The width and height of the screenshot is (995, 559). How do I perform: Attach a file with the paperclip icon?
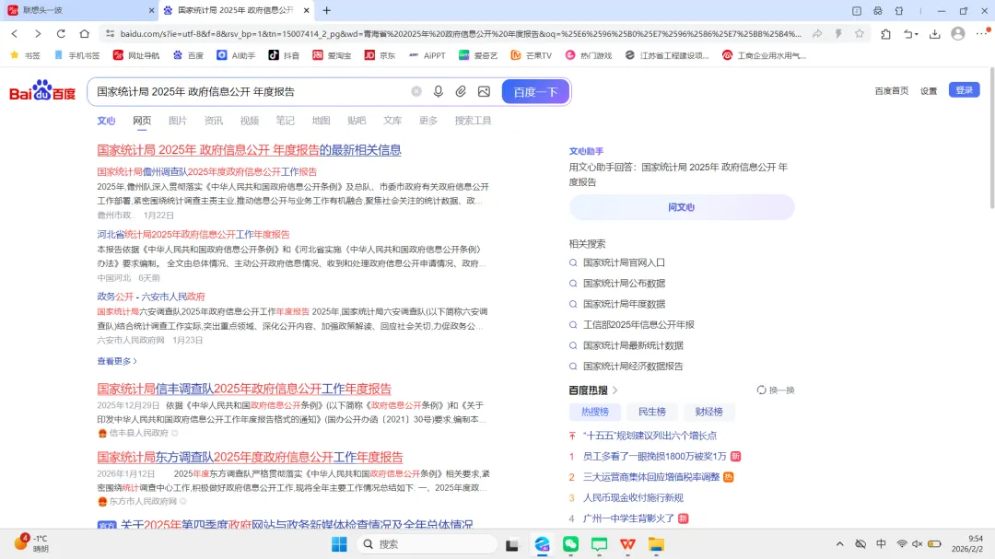point(461,91)
